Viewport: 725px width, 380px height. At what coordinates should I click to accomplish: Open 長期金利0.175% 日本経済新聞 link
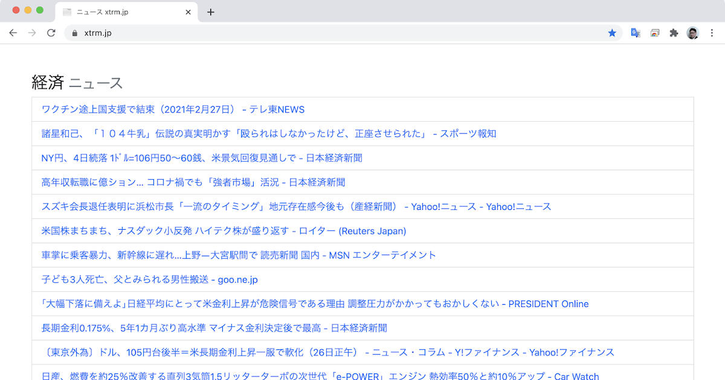pos(214,328)
